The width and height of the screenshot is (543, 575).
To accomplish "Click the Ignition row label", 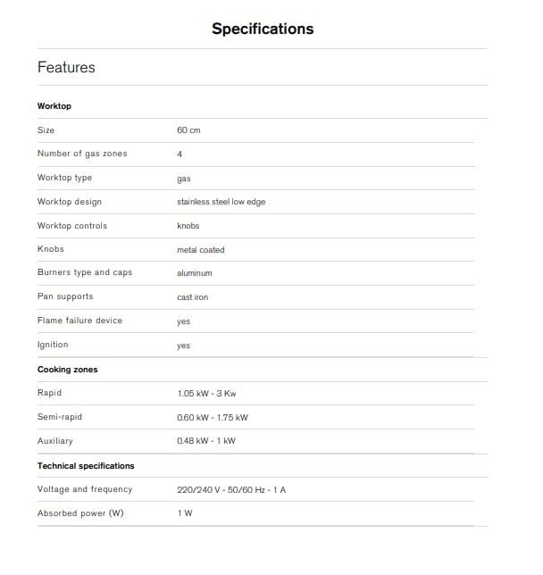I will [53, 345].
